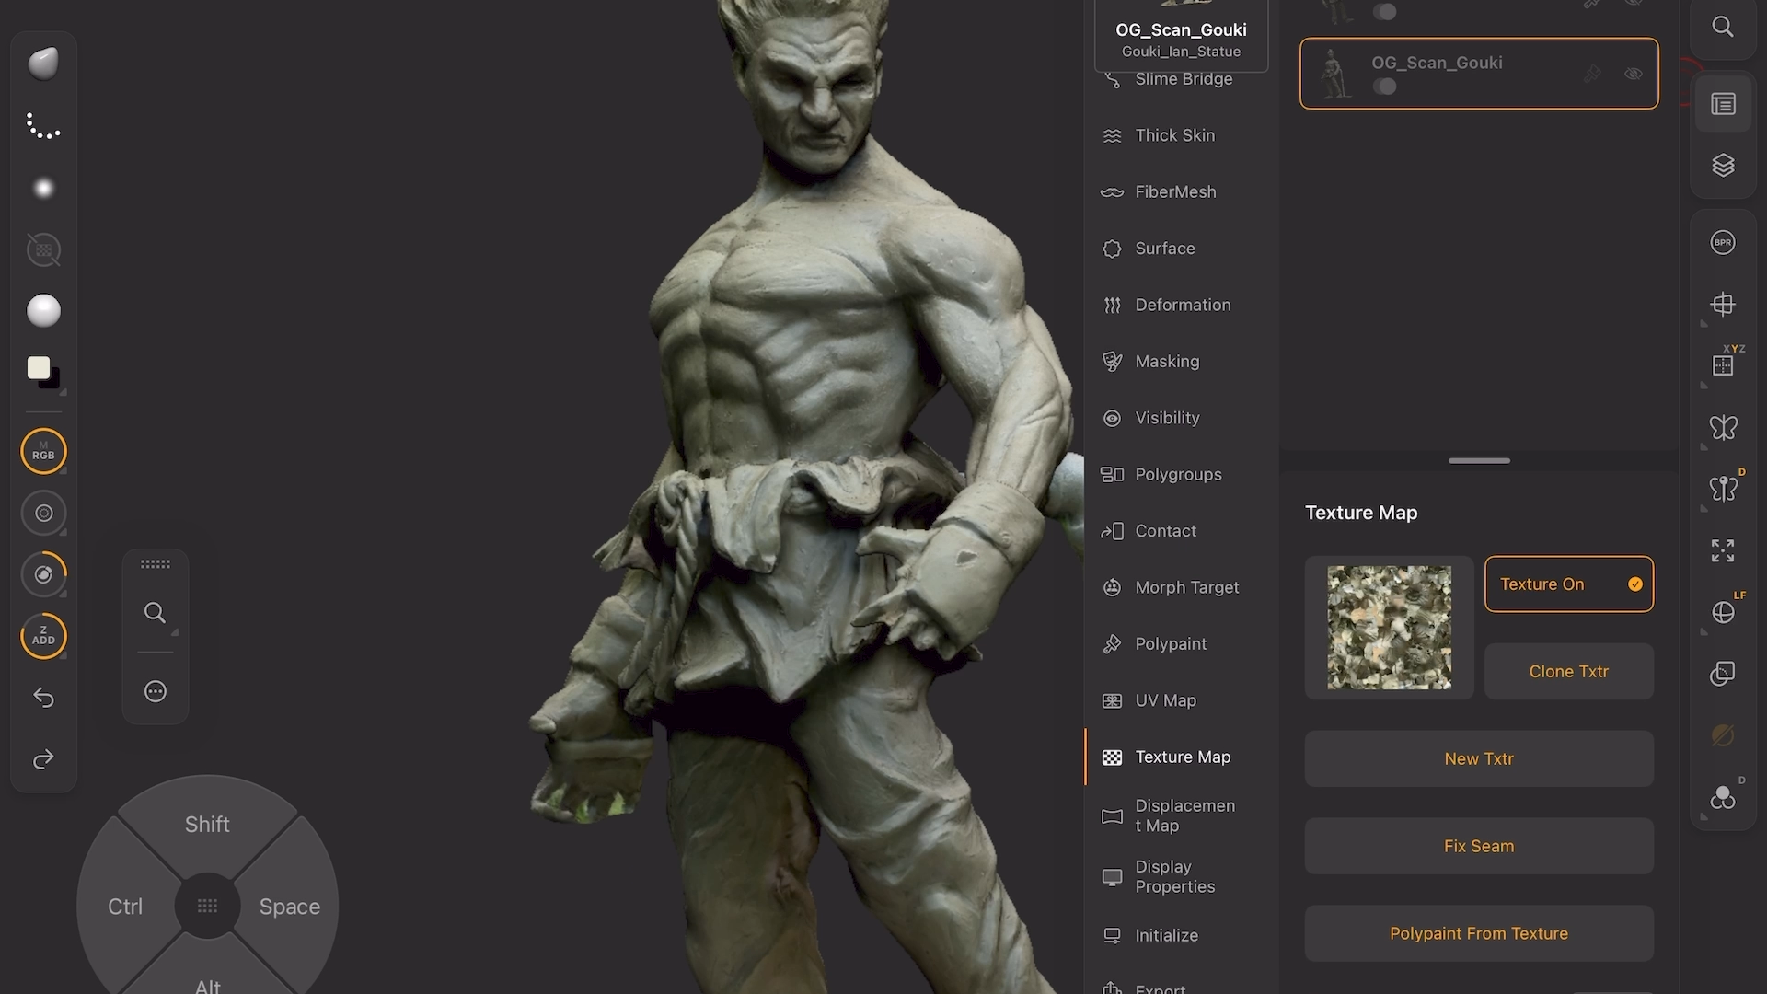Select the stroke type dots icon

(43, 126)
